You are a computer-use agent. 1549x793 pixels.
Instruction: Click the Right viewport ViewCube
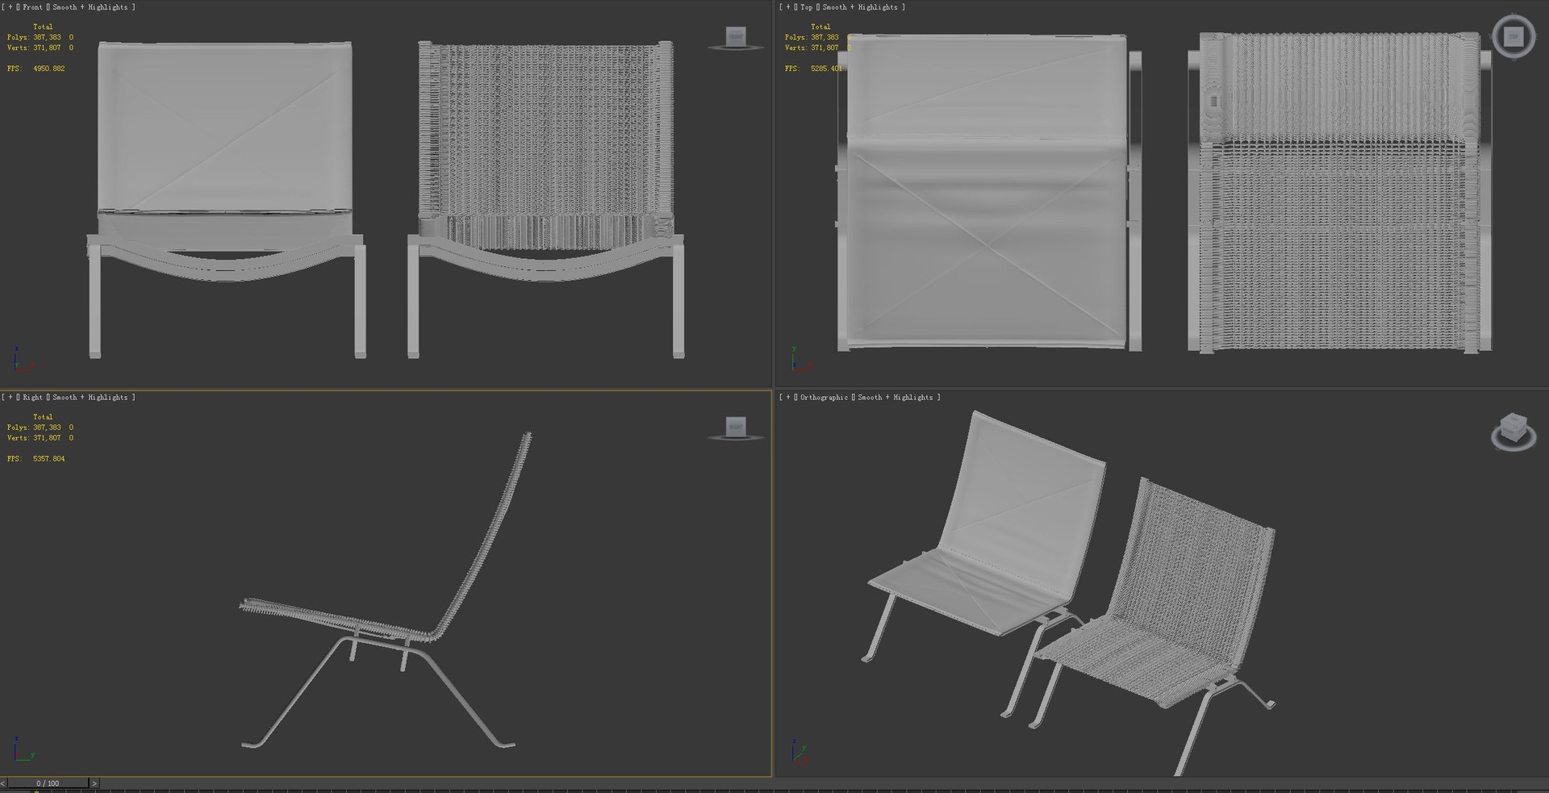(x=735, y=428)
